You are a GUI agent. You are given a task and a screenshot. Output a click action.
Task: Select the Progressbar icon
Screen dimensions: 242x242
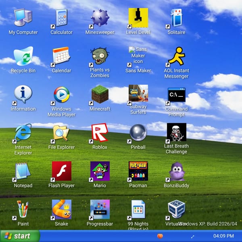coord(100,209)
